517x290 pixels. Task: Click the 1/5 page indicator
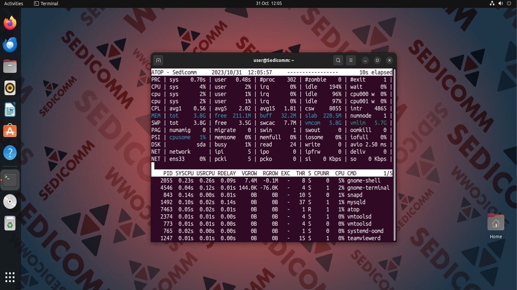[388, 173]
